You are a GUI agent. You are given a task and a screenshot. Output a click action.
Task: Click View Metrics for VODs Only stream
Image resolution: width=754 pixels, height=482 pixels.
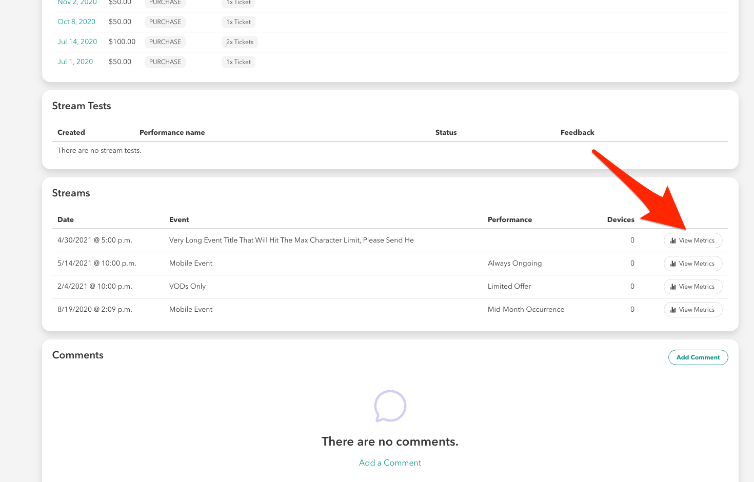[693, 287]
